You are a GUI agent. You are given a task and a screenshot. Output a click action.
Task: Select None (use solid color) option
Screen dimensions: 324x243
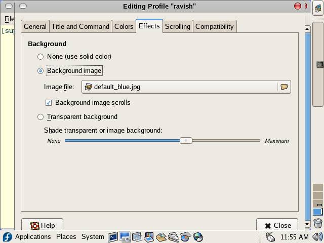click(x=40, y=57)
